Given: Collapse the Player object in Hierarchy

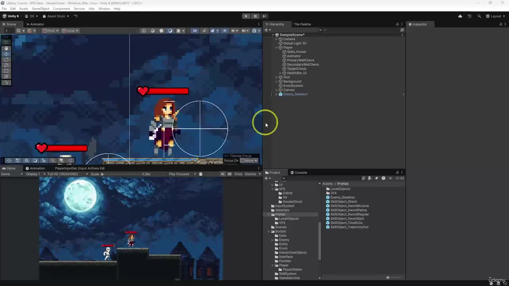Looking at the screenshot, I should pyautogui.click(x=277, y=48).
